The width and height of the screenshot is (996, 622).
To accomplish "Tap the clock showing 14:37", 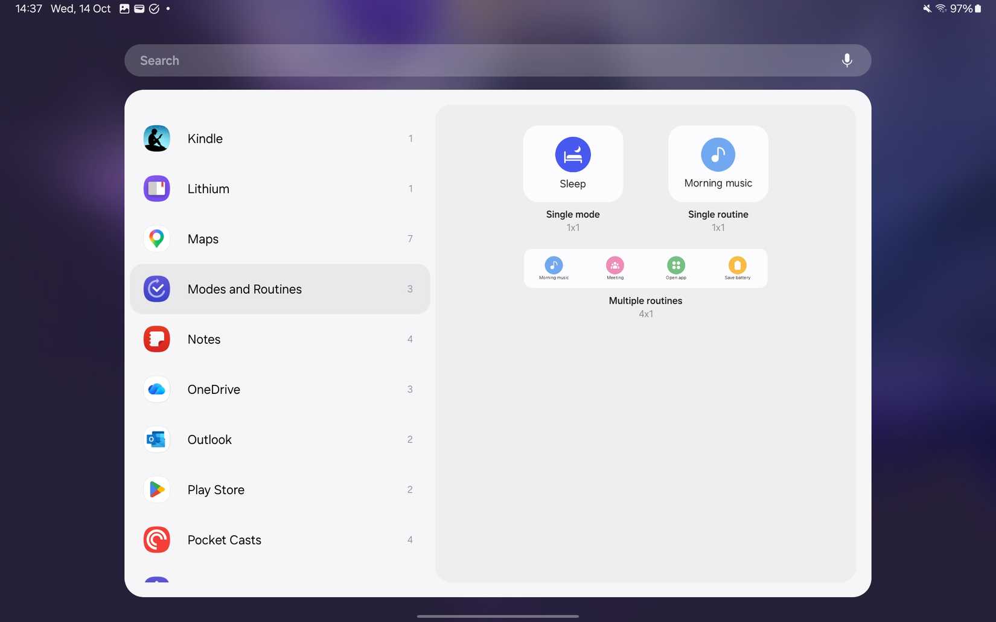I will [x=28, y=8].
